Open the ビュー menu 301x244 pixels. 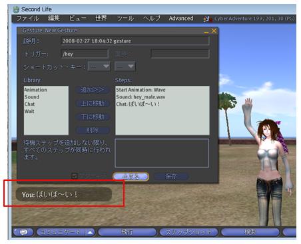[78, 19]
